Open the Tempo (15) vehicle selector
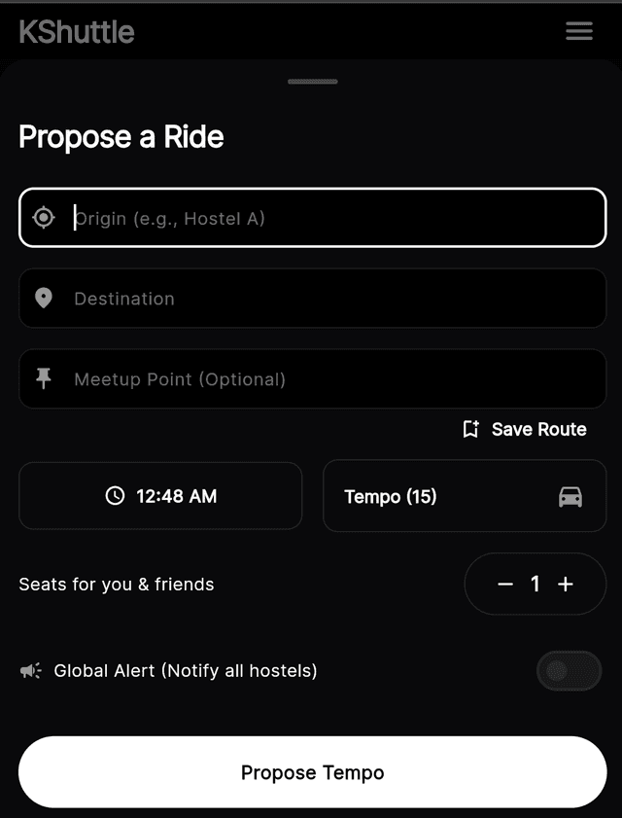This screenshot has height=818, width=622. 465,496
